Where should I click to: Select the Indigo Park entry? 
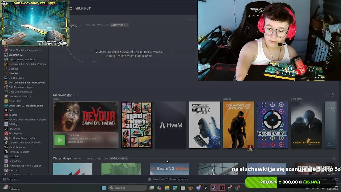click(x=15, y=161)
